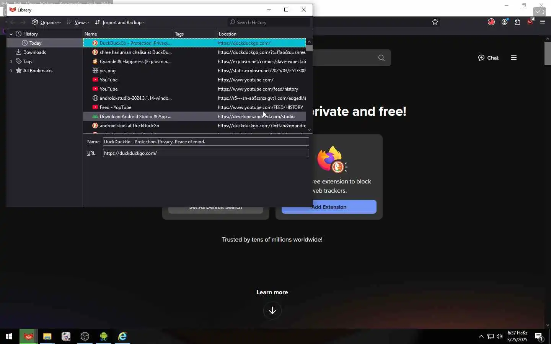Click the Android icon of Download Android Studio
Screen dimensions: 551x344
[x=95, y=117]
